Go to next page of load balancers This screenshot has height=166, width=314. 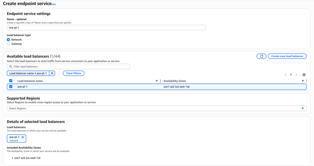click(296, 75)
